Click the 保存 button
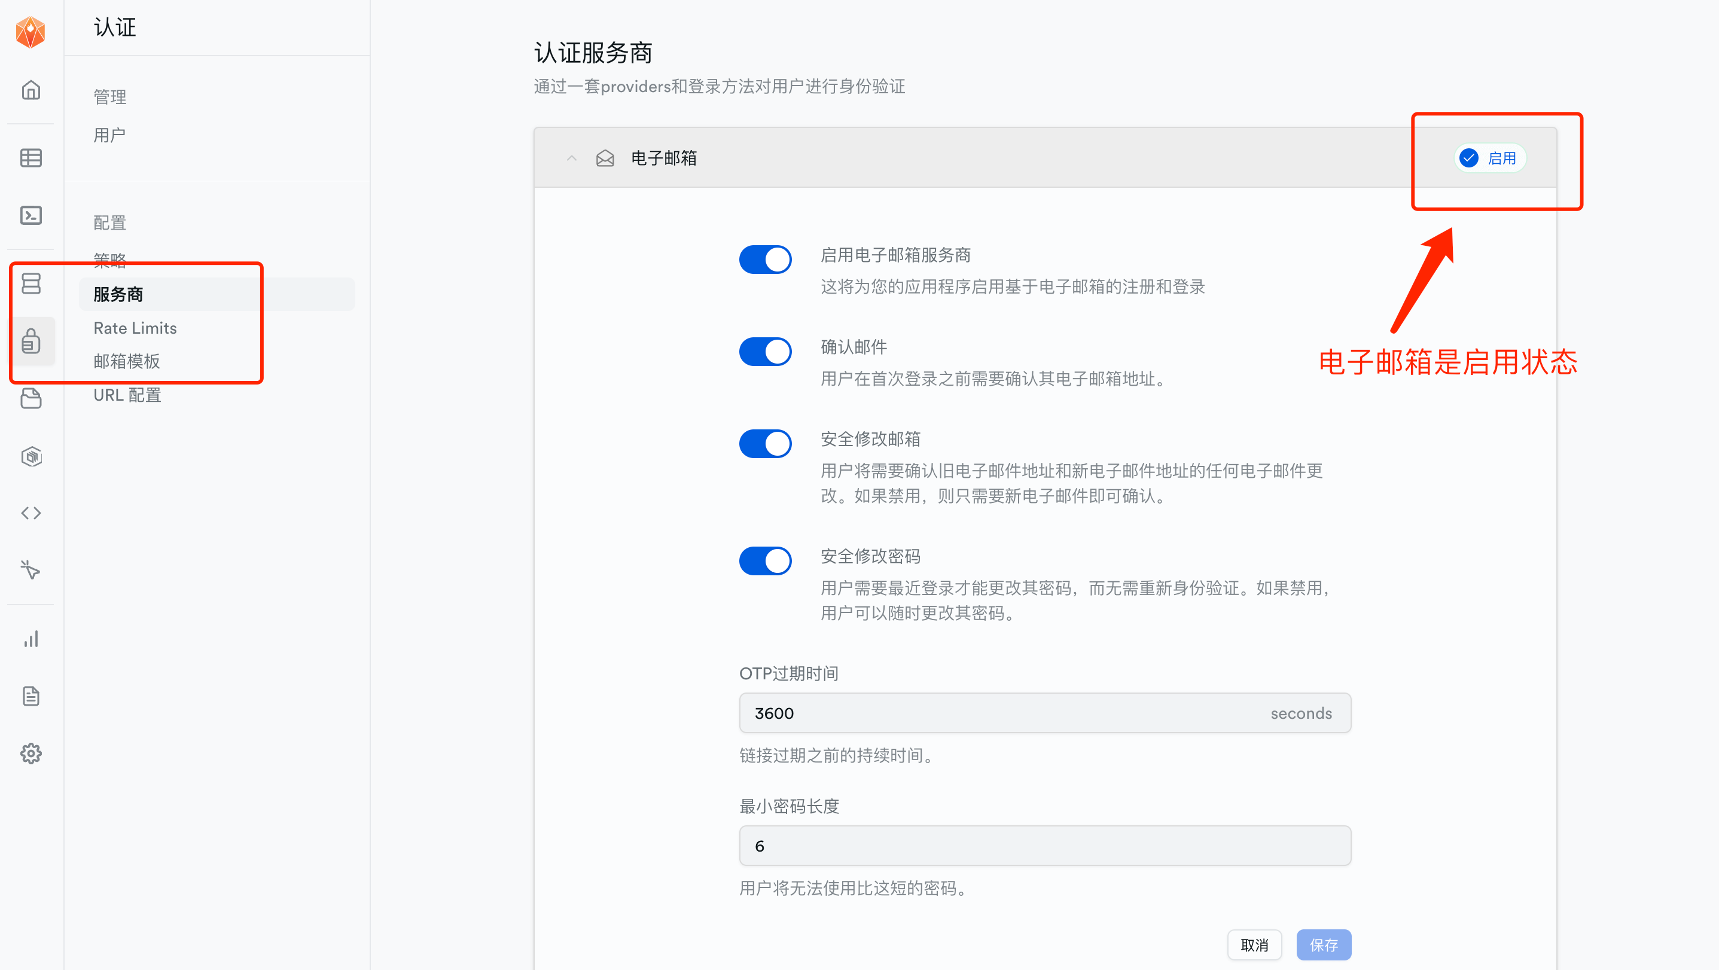This screenshot has width=1719, height=970. coord(1324,945)
